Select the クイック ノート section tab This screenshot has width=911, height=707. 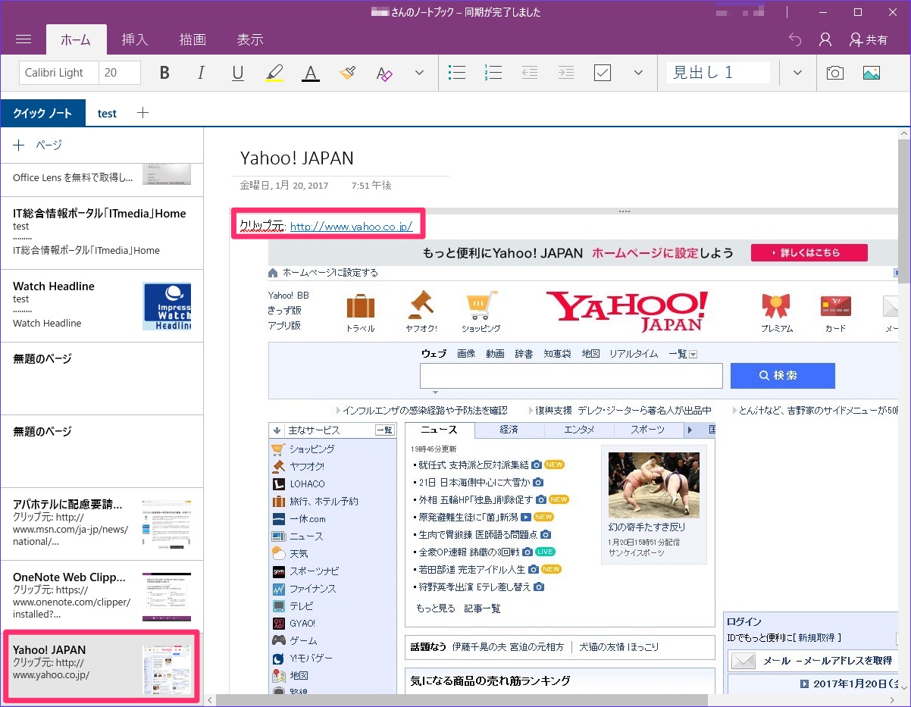click(x=42, y=113)
